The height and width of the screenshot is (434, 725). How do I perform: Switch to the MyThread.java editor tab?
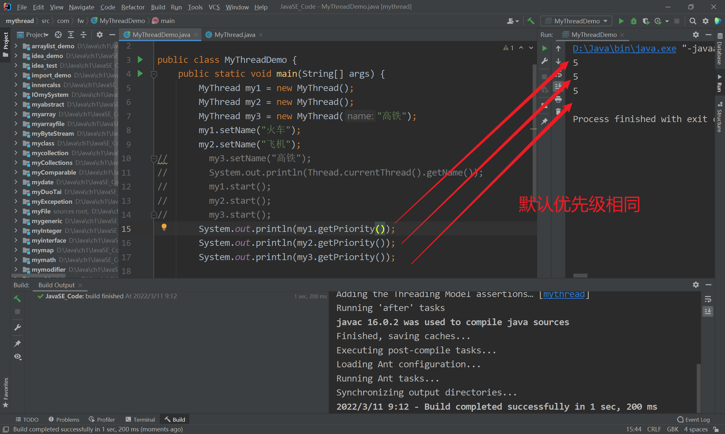click(x=234, y=35)
